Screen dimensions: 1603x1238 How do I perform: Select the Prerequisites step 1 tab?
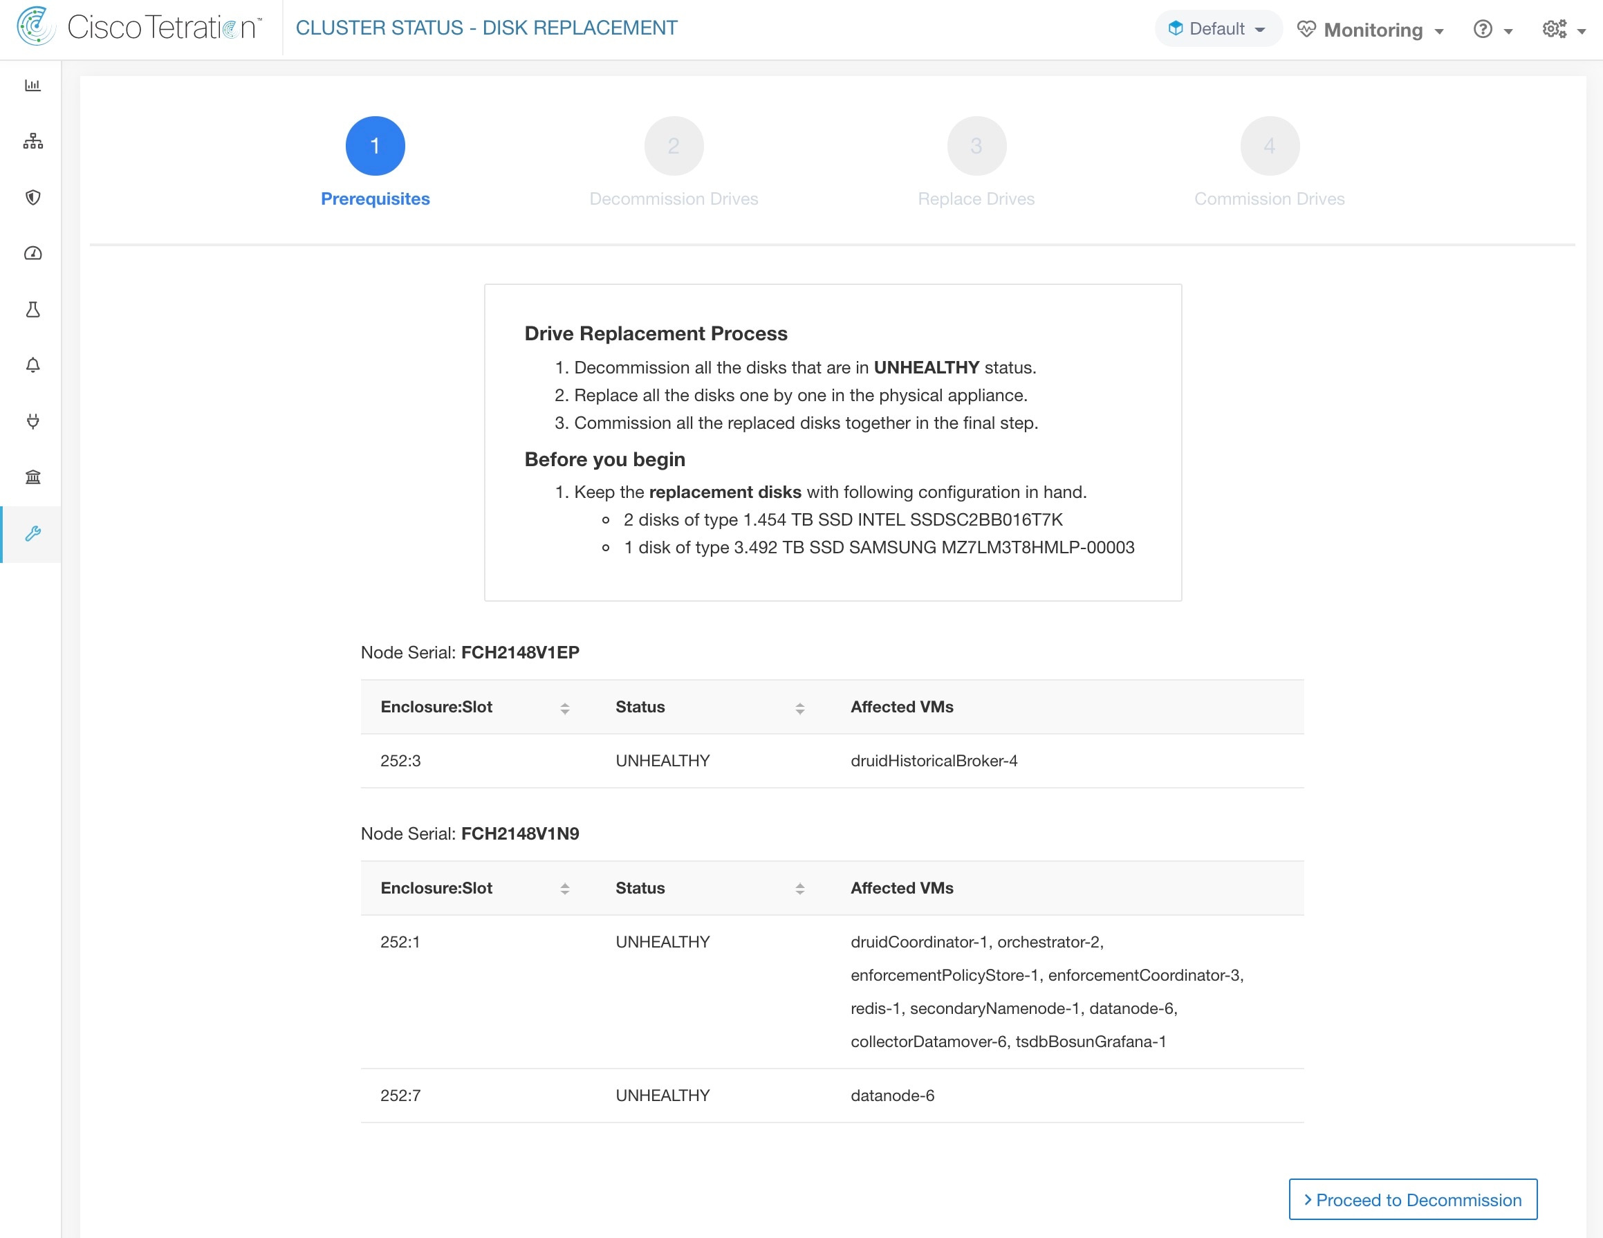point(374,145)
